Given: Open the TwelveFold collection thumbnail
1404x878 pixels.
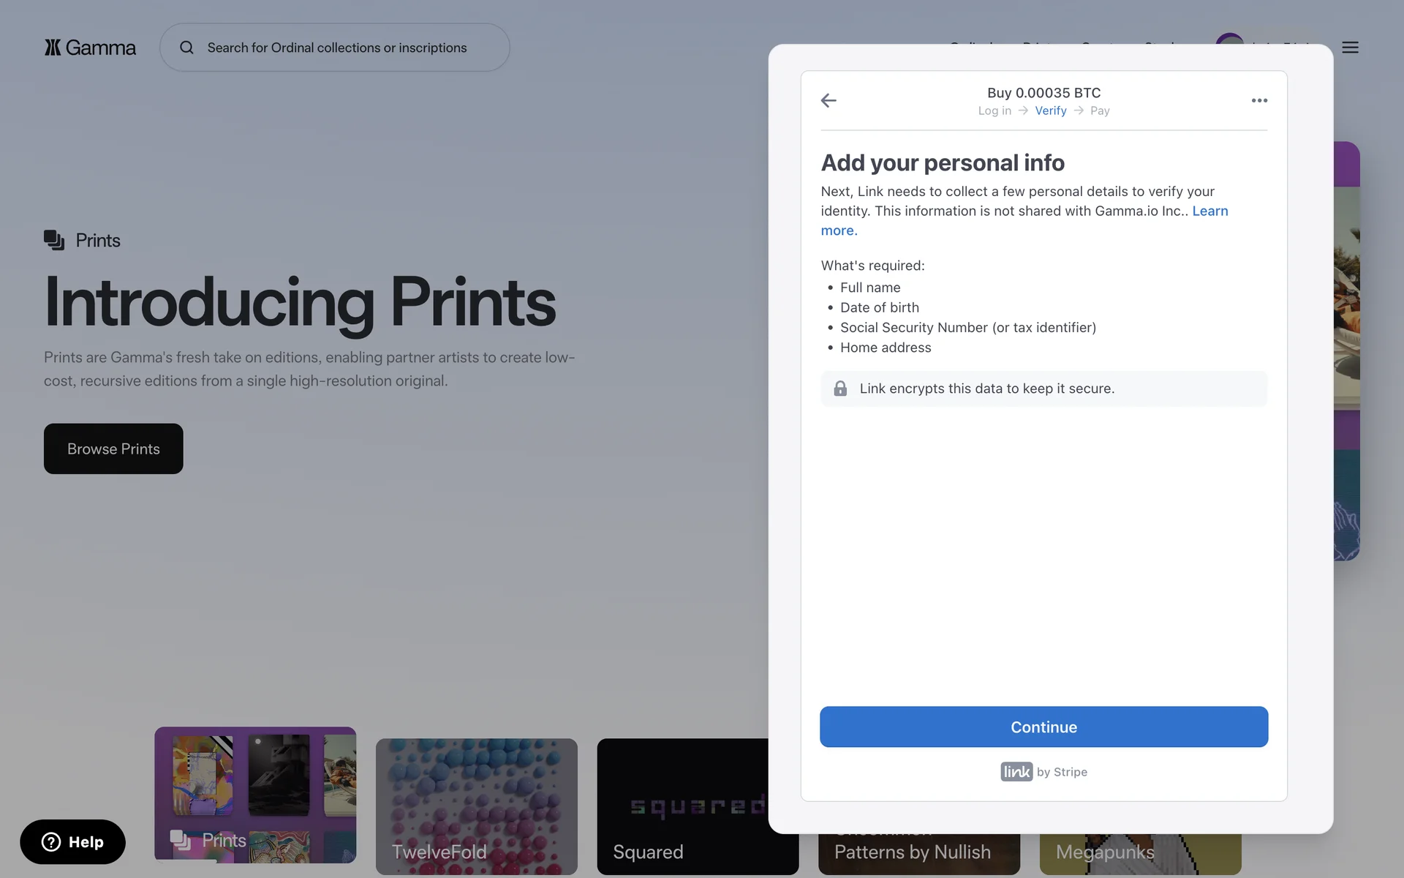Looking at the screenshot, I should click(x=476, y=806).
